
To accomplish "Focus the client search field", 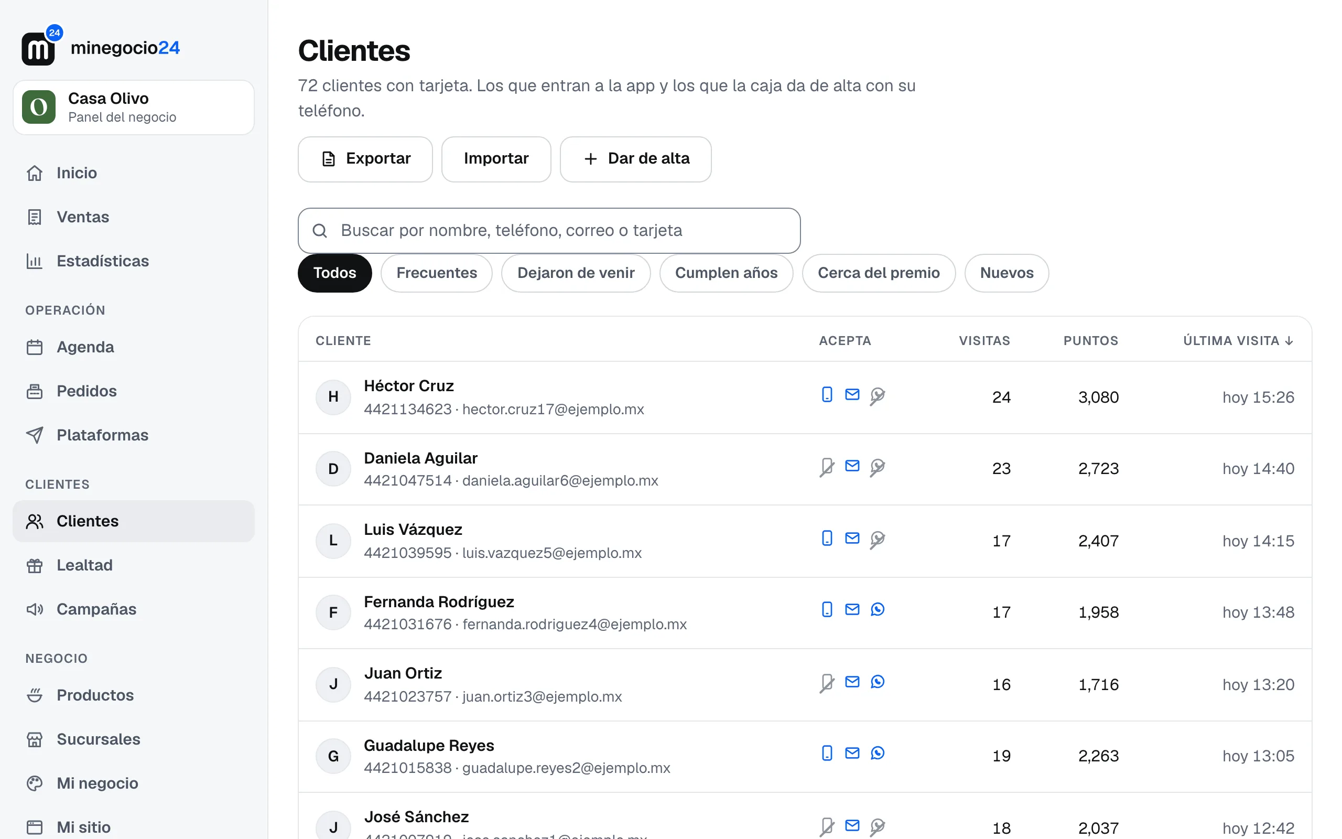I will tap(549, 231).
